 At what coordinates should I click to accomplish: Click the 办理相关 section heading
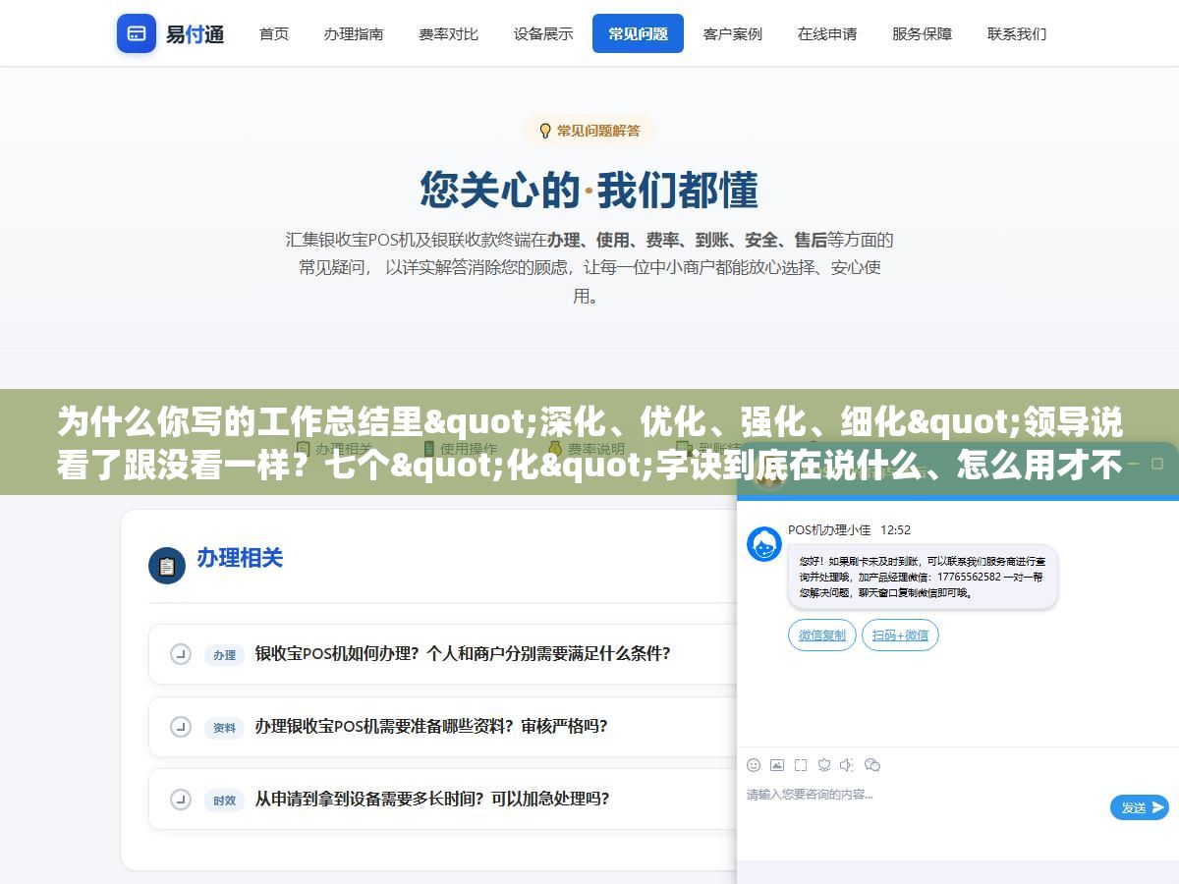pyautogui.click(x=240, y=558)
